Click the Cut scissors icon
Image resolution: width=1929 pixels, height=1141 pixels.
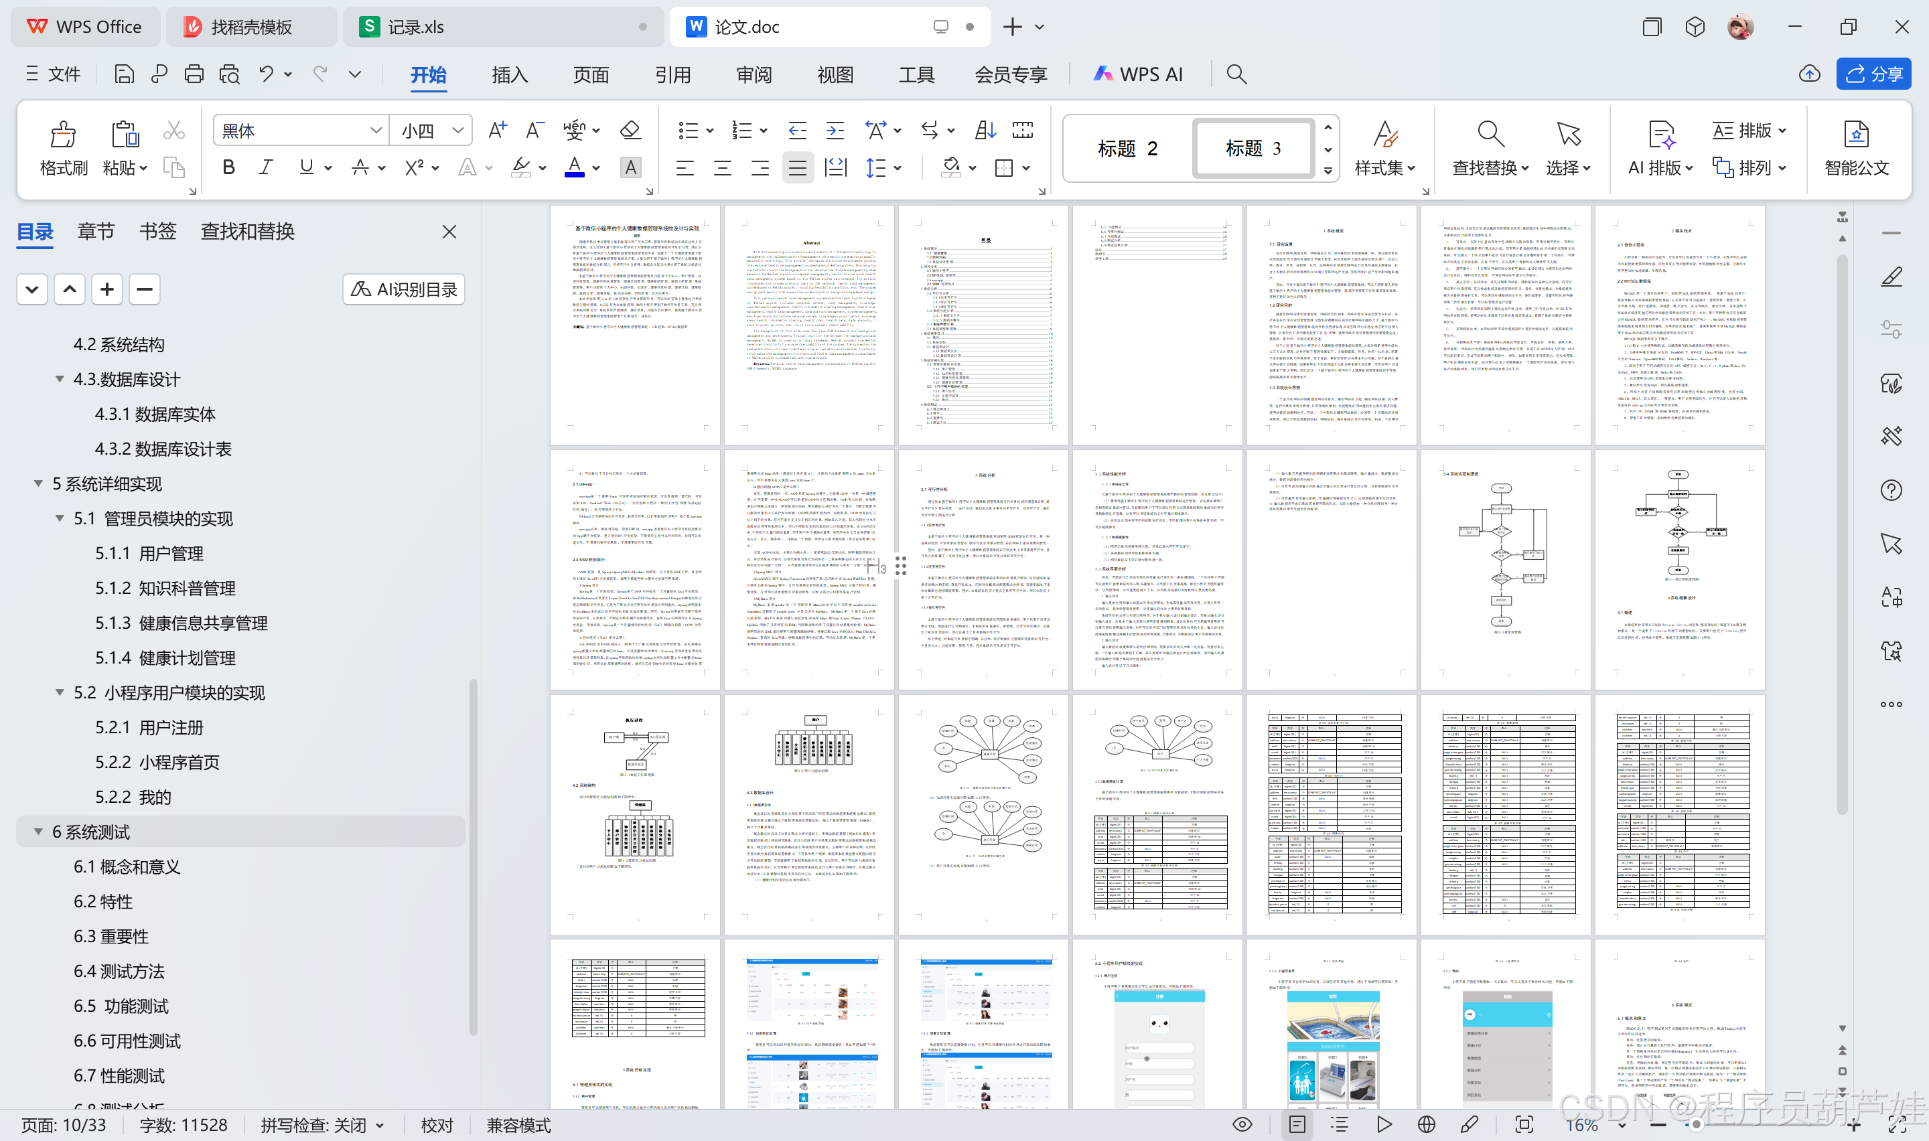(x=173, y=131)
